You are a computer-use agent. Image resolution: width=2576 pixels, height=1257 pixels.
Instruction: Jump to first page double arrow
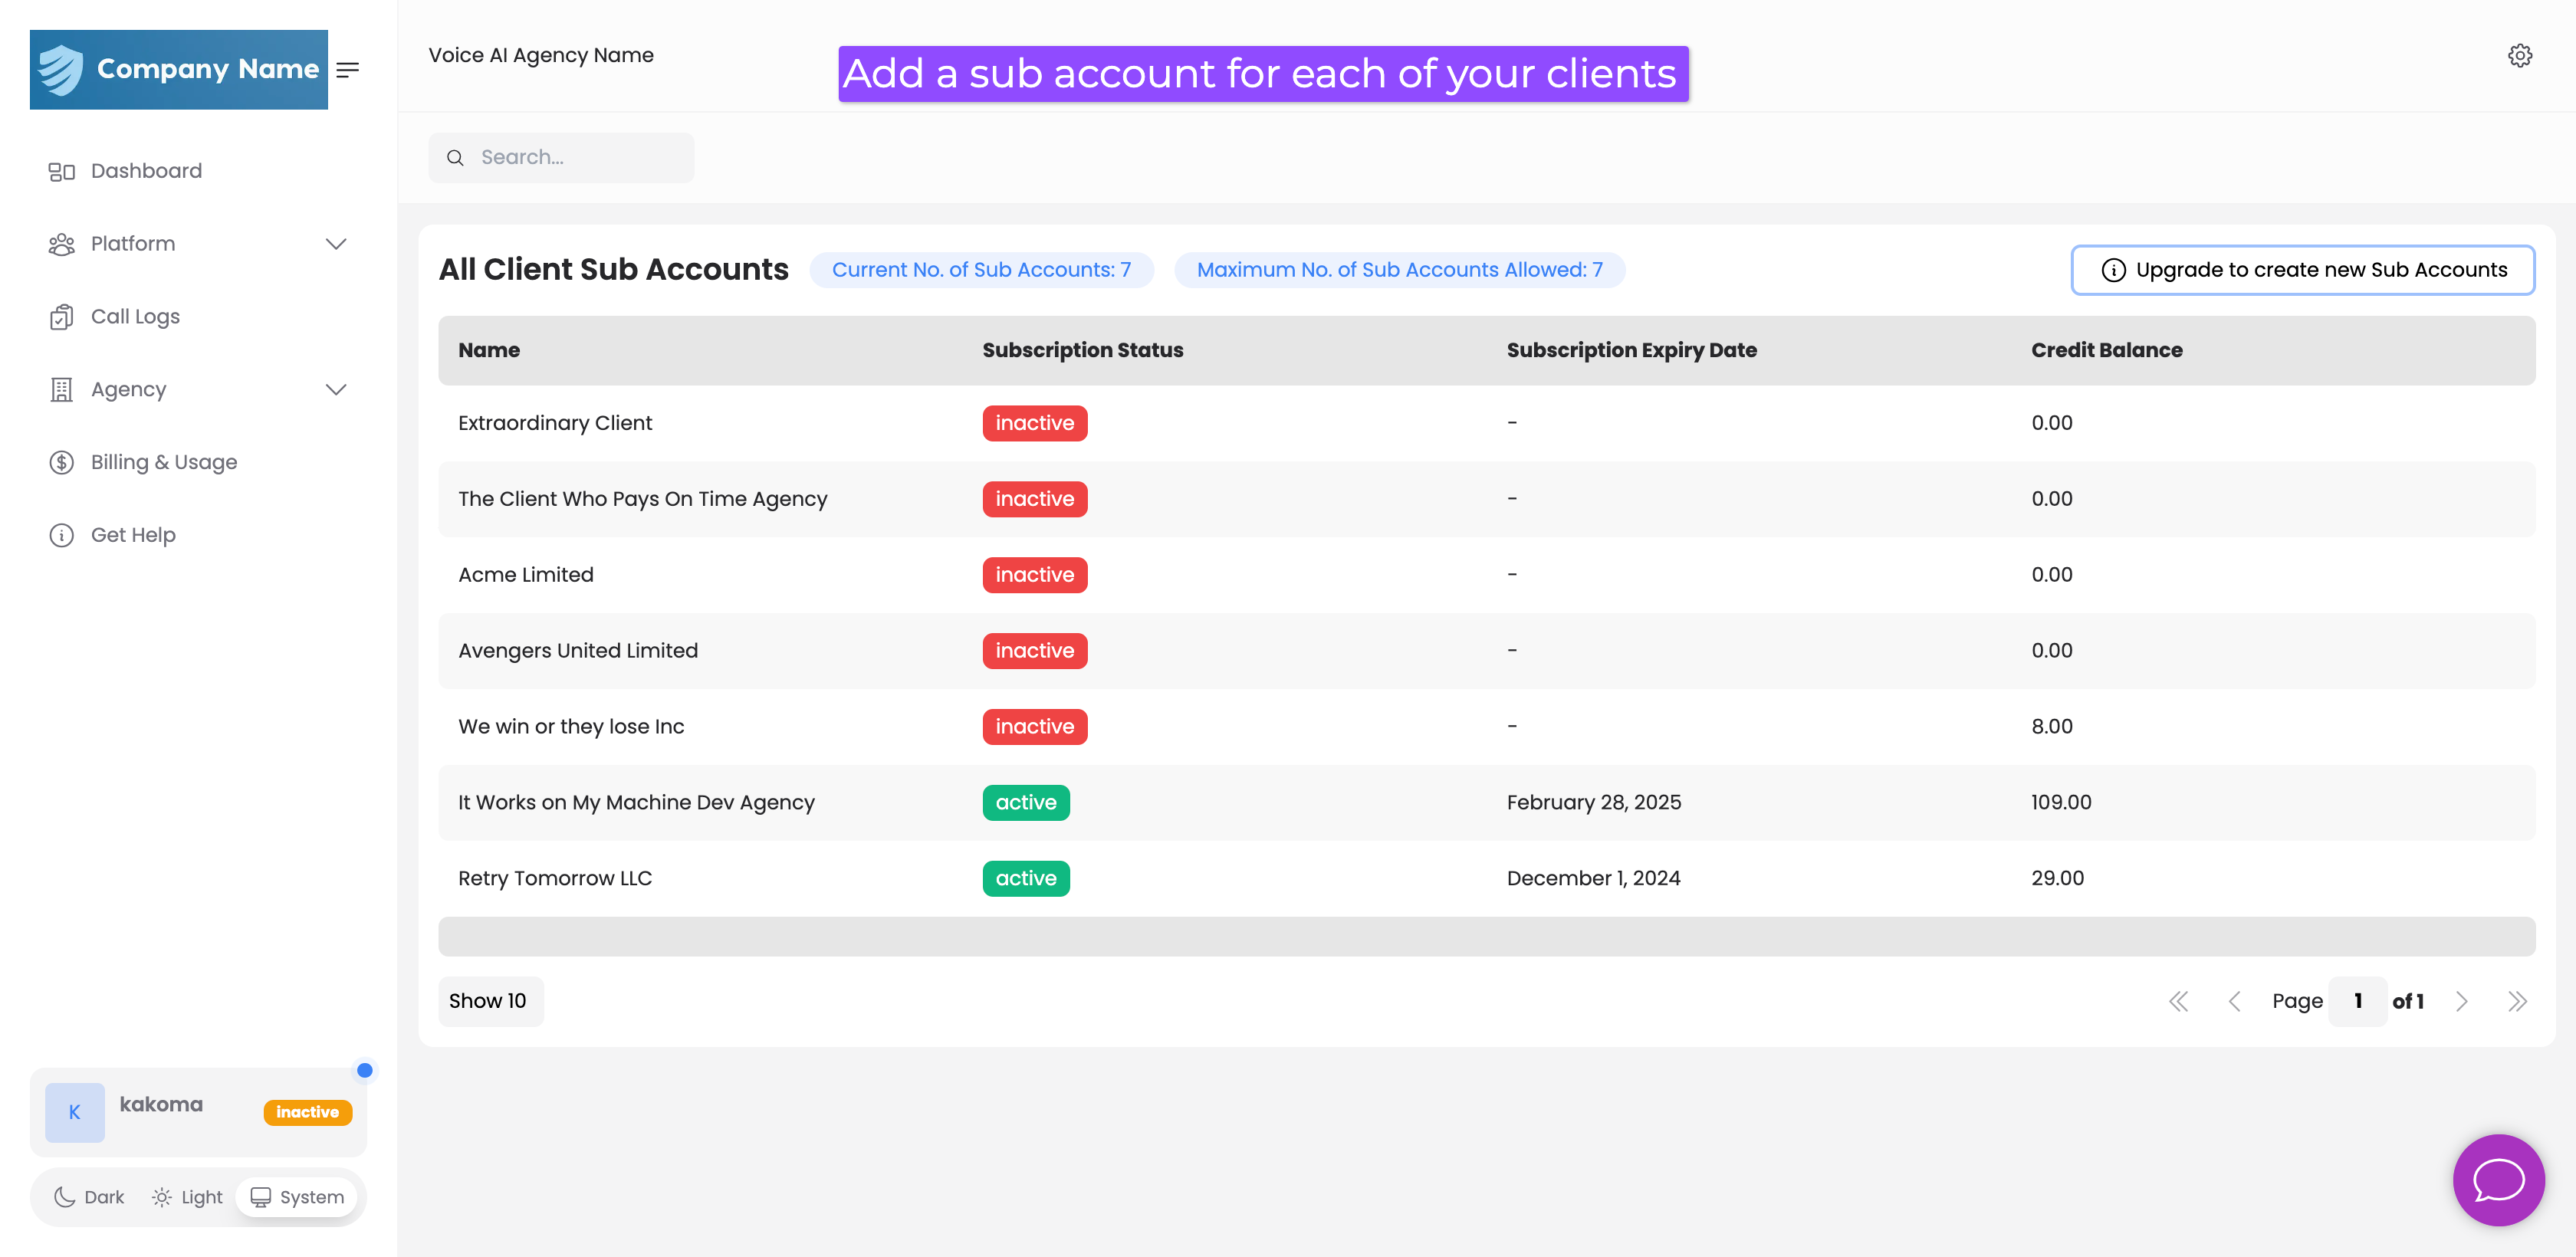2178,1001
